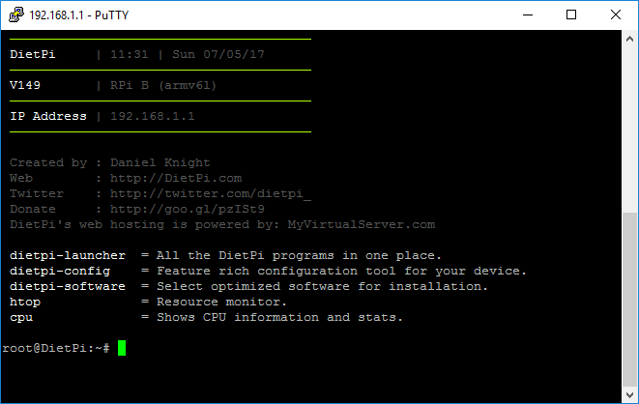Close the PuTTY session window
This screenshot has width=639, height=404.
point(616,15)
